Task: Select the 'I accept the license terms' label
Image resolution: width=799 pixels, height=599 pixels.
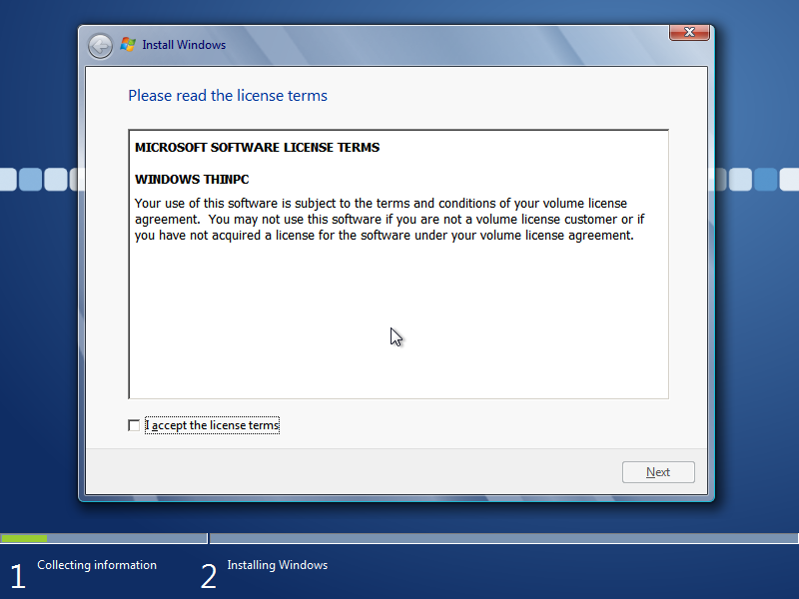Action: point(212,425)
